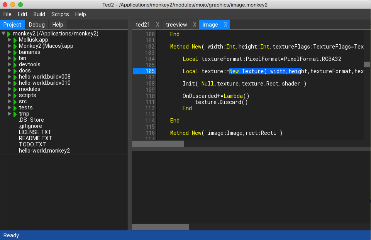Collapse the monkey2 root tree node
Image resolution: width=371 pixels, height=240 pixels.
[x=3, y=34]
